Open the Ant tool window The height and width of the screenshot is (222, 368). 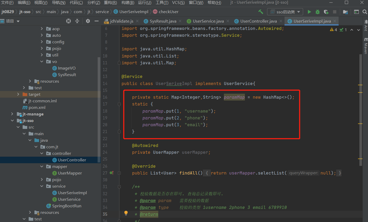coord(366,25)
